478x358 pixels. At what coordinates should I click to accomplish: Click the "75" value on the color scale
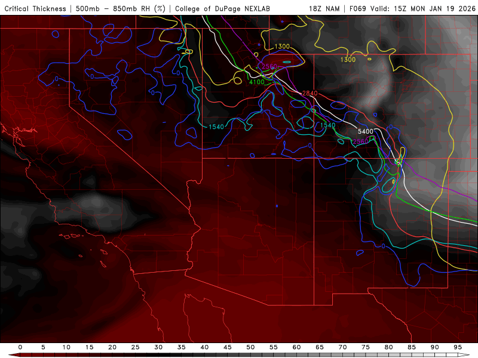coord(366,347)
